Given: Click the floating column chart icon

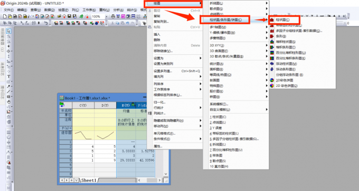Looking at the screenshot, I should (x=272, y=64).
